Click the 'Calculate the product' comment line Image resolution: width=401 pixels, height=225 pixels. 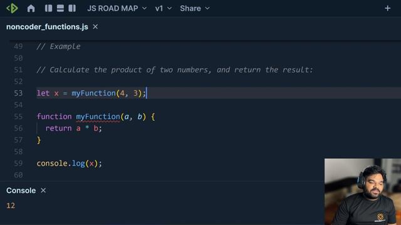pos(175,69)
